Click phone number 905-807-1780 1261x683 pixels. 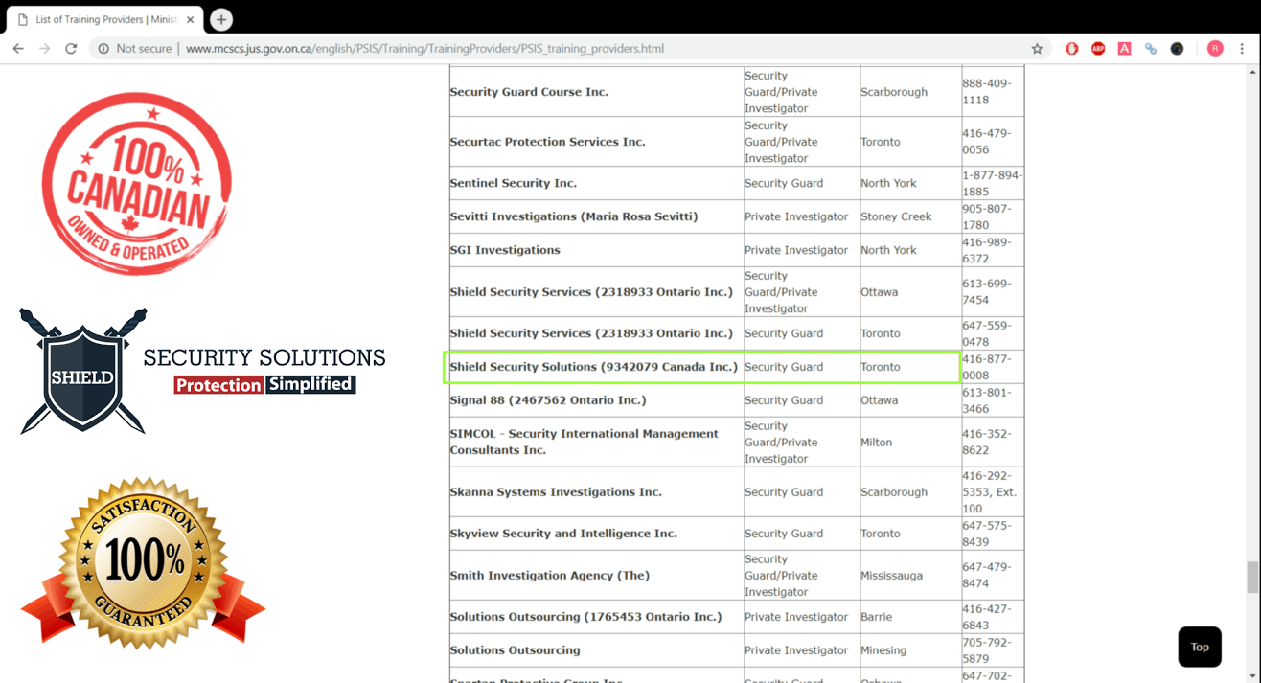point(986,216)
